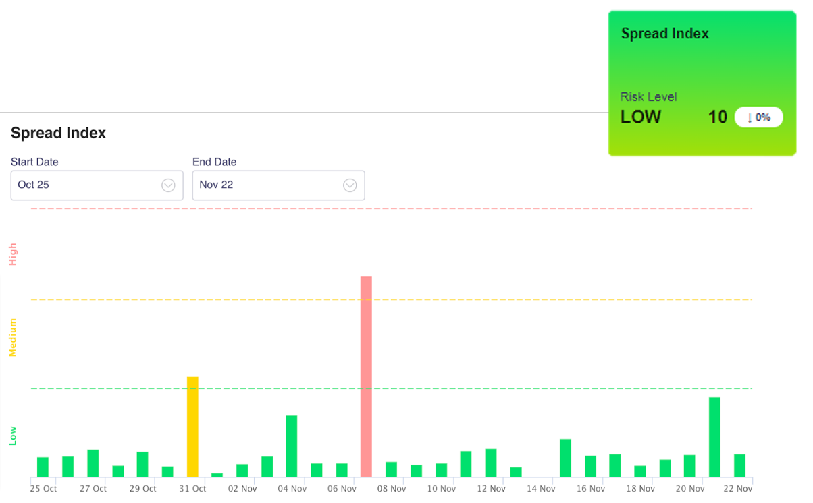This screenshot has width=813, height=503.
Task: Click the 0% change badge in Spread Index card
Action: [x=759, y=117]
